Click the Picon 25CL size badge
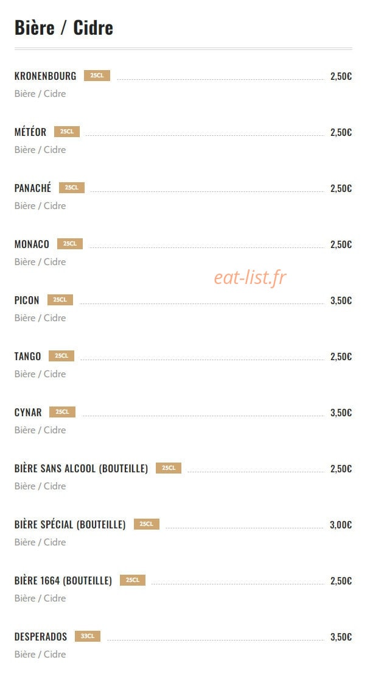Image resolution: width=367 pixels, height=685 pixels. click(60, 300)
